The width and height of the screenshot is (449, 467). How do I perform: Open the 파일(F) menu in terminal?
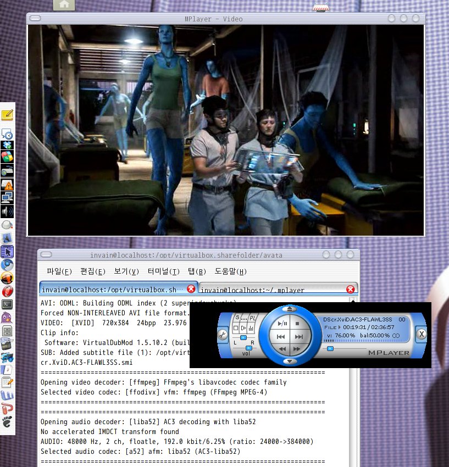coord(59,271)
